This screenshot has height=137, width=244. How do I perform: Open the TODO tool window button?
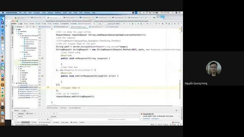[x=34, y=123]
